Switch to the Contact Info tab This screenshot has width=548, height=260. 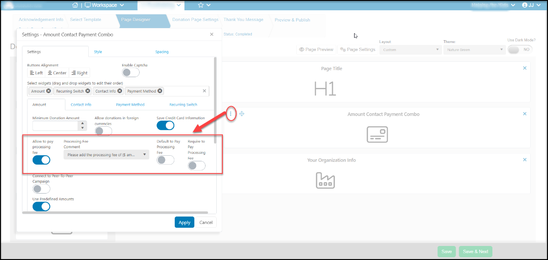pos(81,105)
